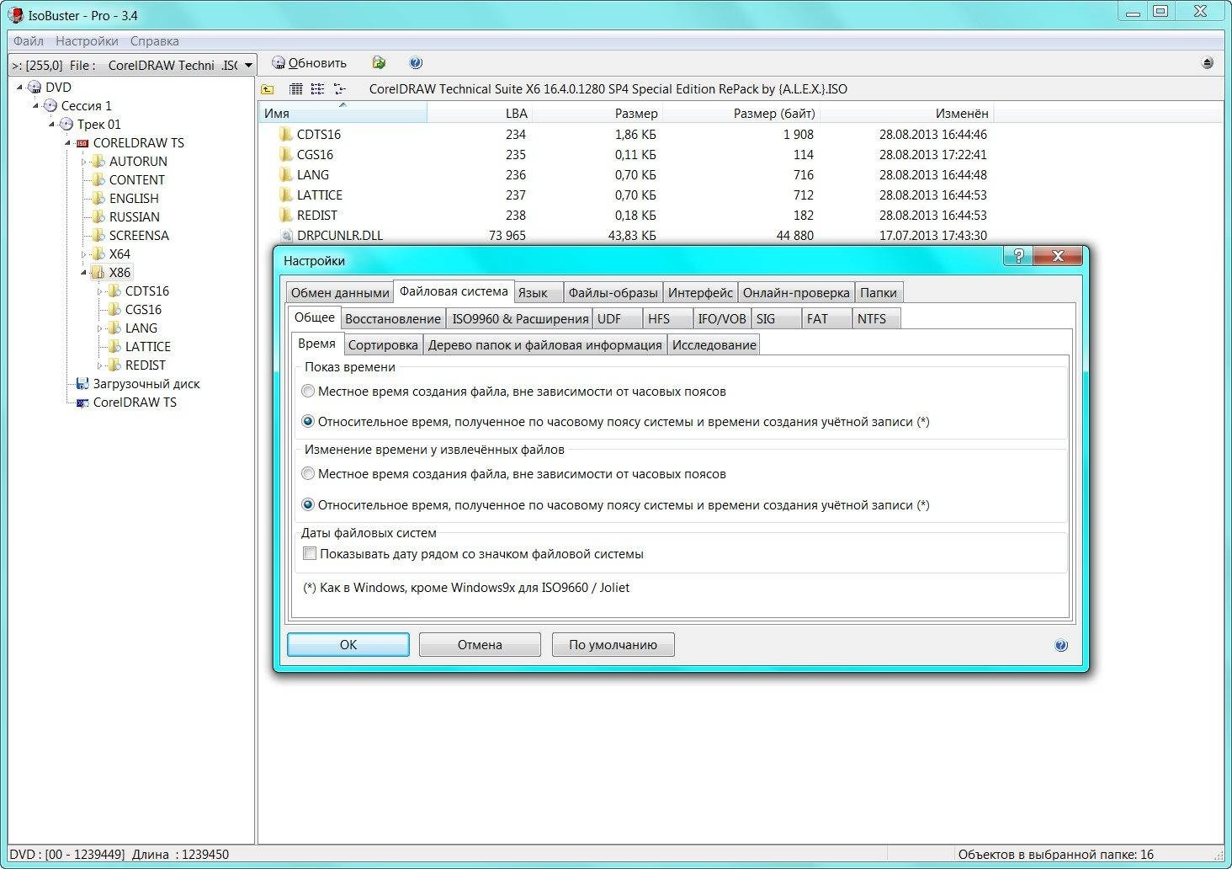Open the Сортировка tab

pyautogui.click(x=383, y=345)
